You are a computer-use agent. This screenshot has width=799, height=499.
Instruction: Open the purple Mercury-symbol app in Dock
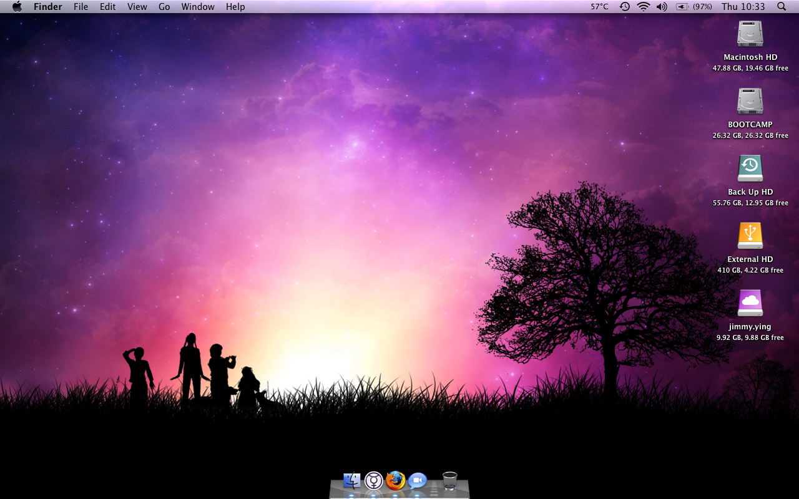(x=374, y=480)
